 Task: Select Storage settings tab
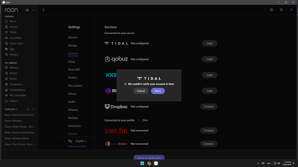[73, 46]
